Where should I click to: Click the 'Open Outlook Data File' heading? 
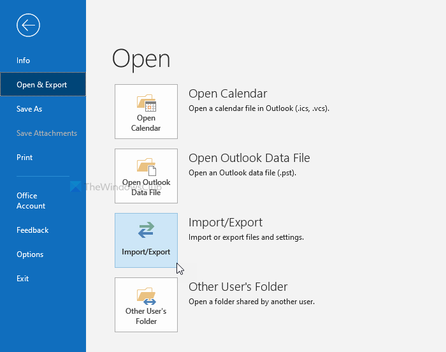(249, 158)
